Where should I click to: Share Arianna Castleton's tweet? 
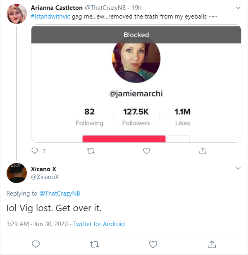tap(203, 151)
